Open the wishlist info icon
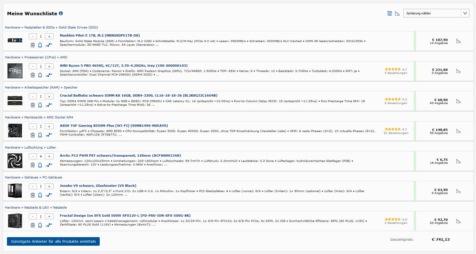476x254 pixels. coord(61,13)
